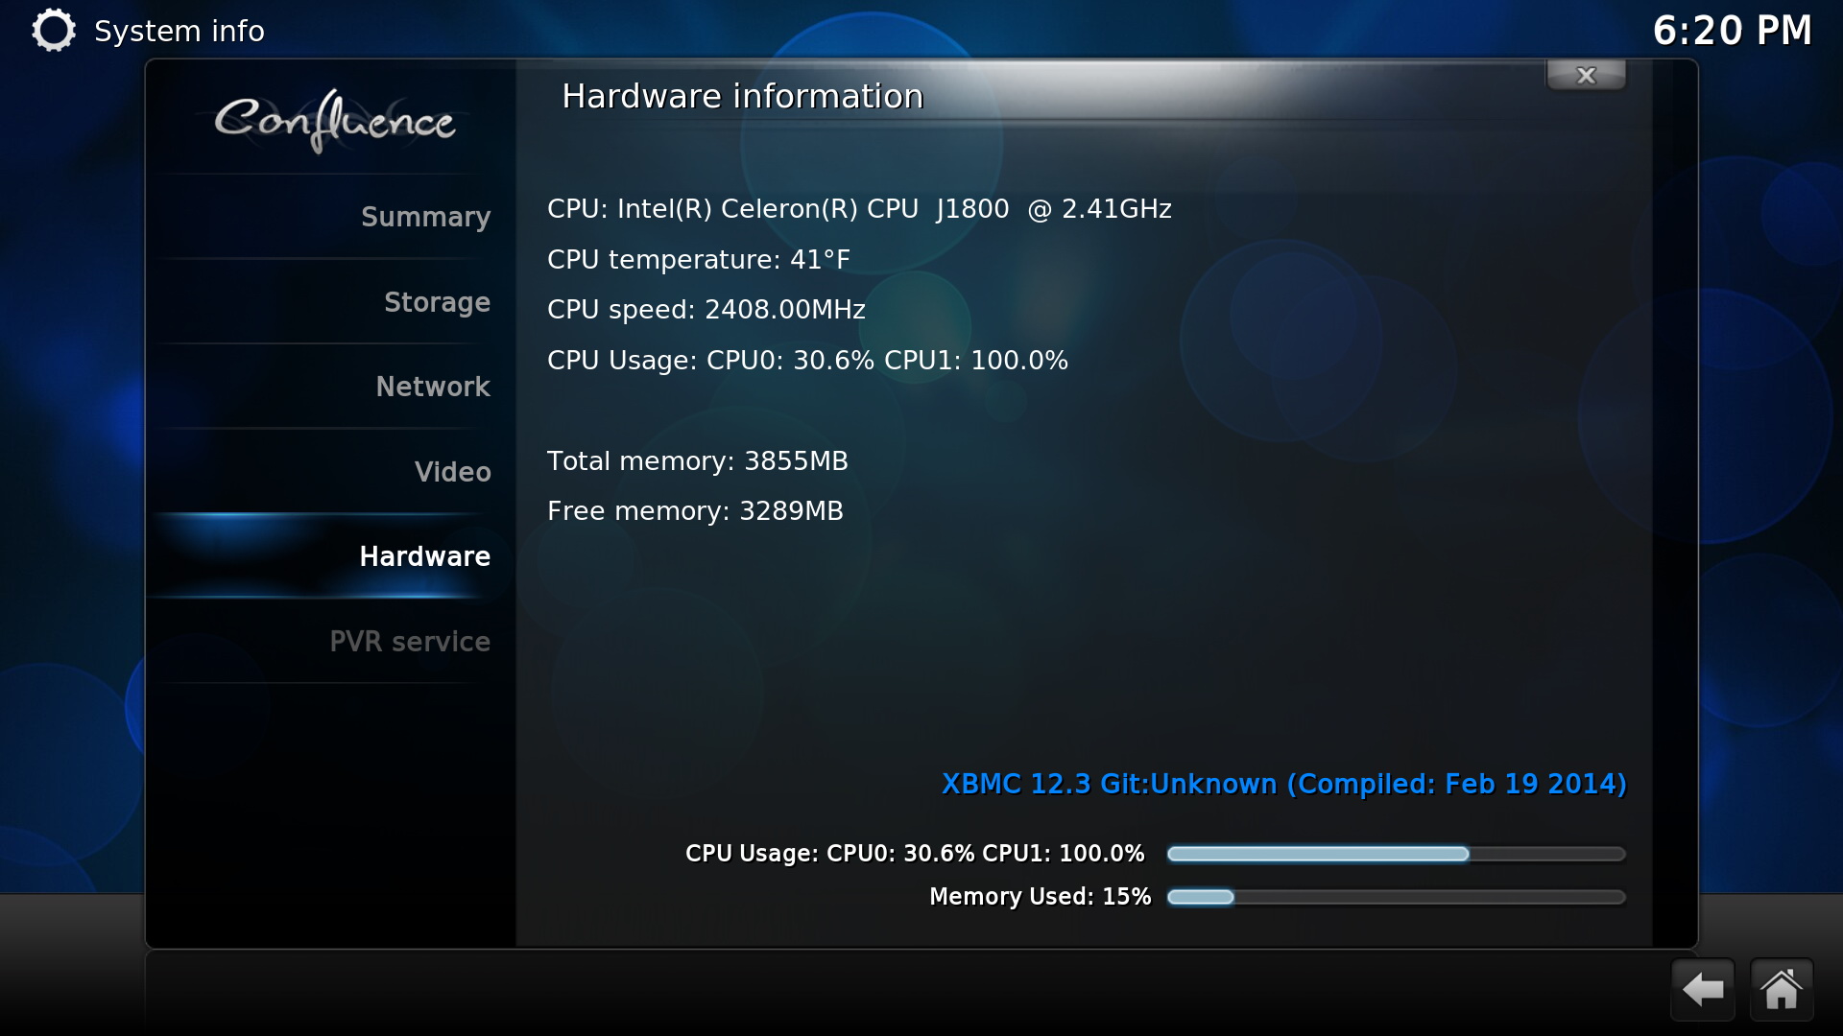
Task: Click the Memory Used progress bar
Action: (1396, 897)
